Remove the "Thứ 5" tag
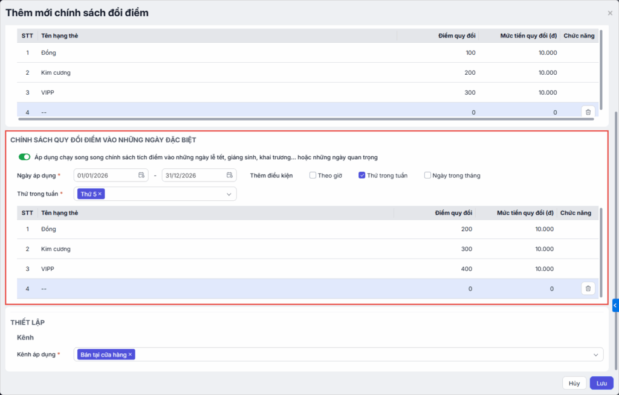Image resolution: width=619 pixels, height=395 pixels. [100, 194]
